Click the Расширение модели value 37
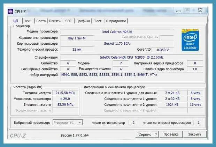 [121, 69]
